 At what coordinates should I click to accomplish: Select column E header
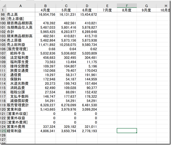click(x=107, y=6)
